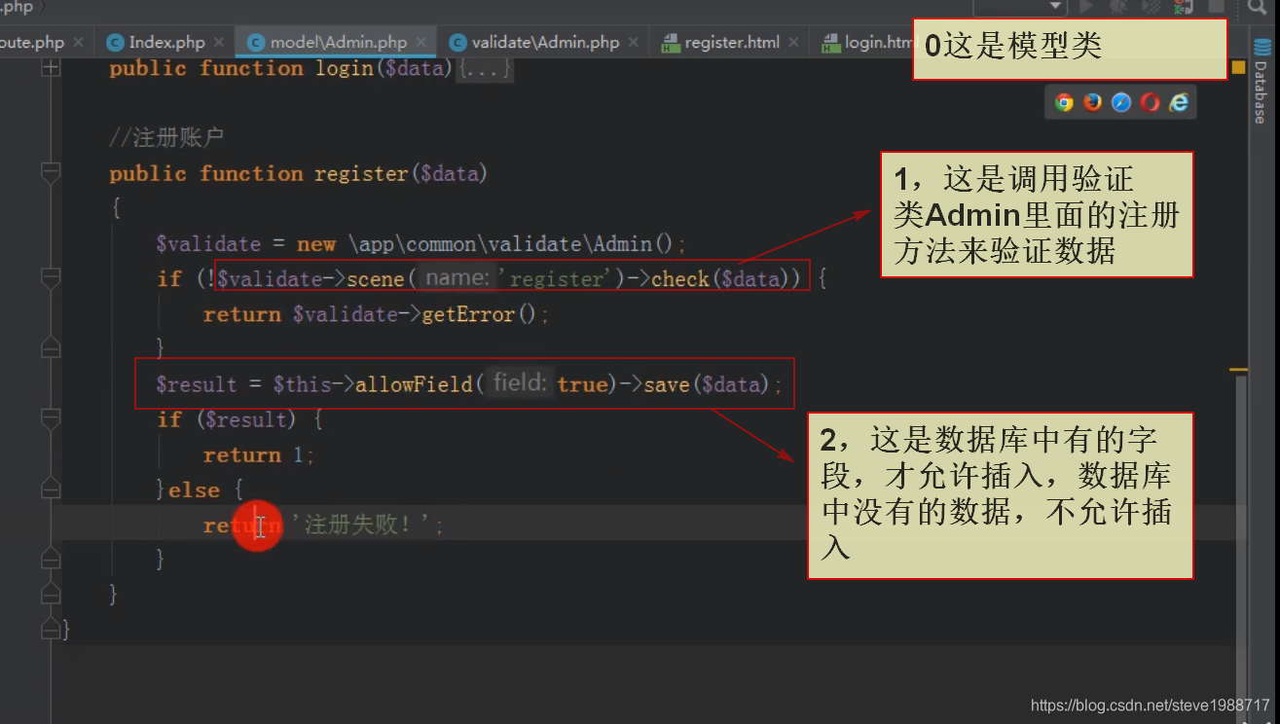Click the 'return 1;' statement
This screenshot has width=1280, height=724.
[259, 454]
